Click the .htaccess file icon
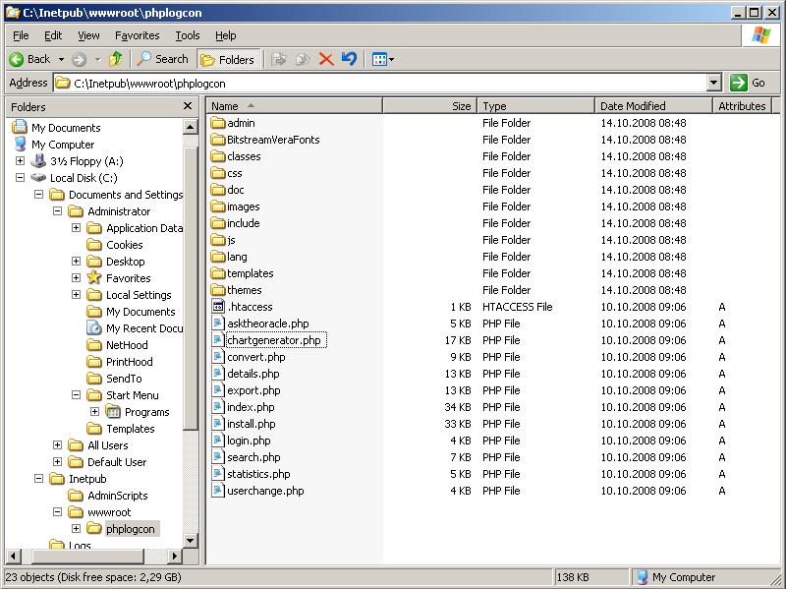Image resolution: width=786 pixels, height=589 pixels. (218, 307)
